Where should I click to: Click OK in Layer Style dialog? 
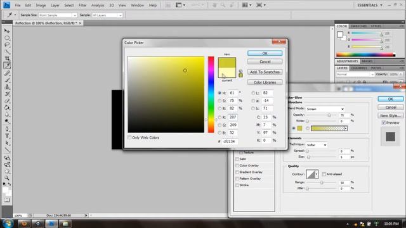(x=391, y=99)
